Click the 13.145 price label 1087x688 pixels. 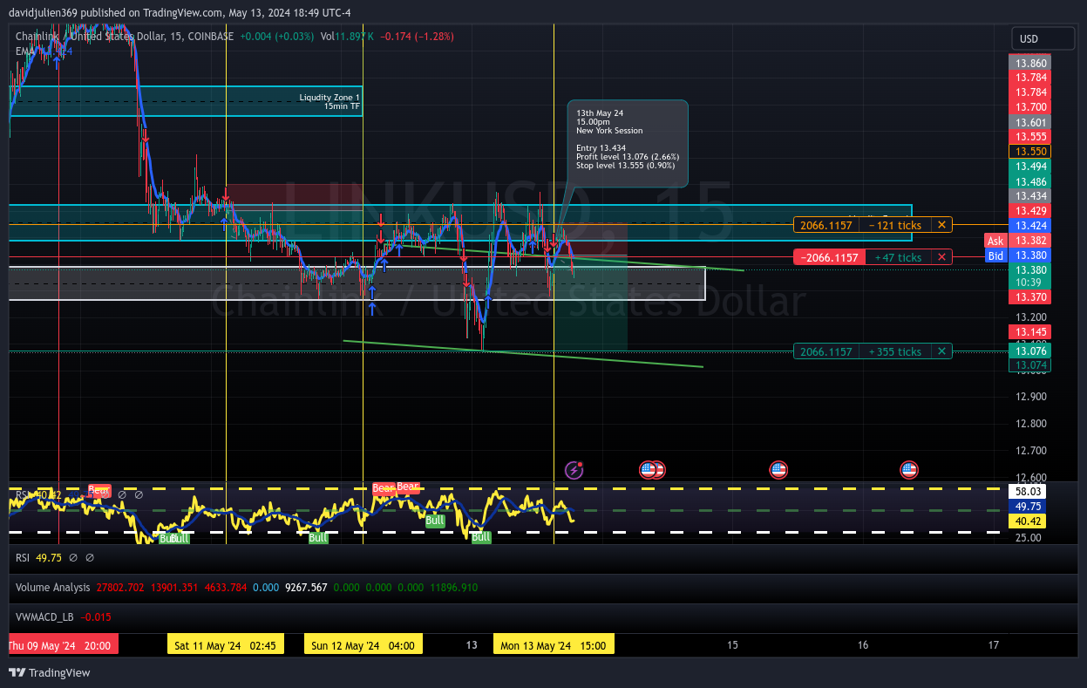[1029, 332]
